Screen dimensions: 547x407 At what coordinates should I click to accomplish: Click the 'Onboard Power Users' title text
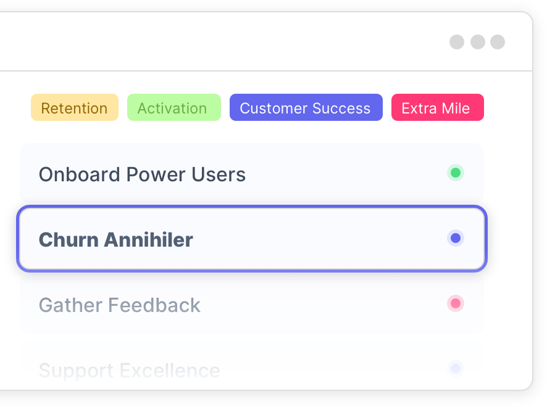tap(142, 175)
